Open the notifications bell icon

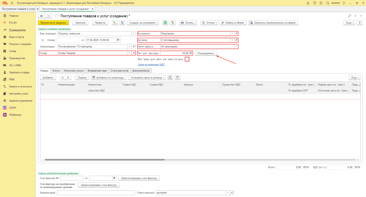308,3
